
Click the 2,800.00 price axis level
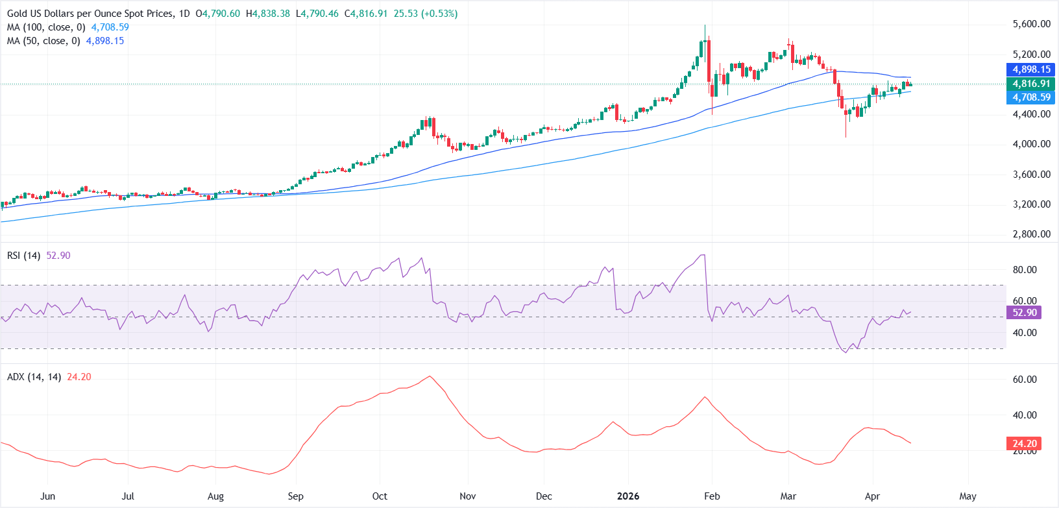pos(1031,234)
